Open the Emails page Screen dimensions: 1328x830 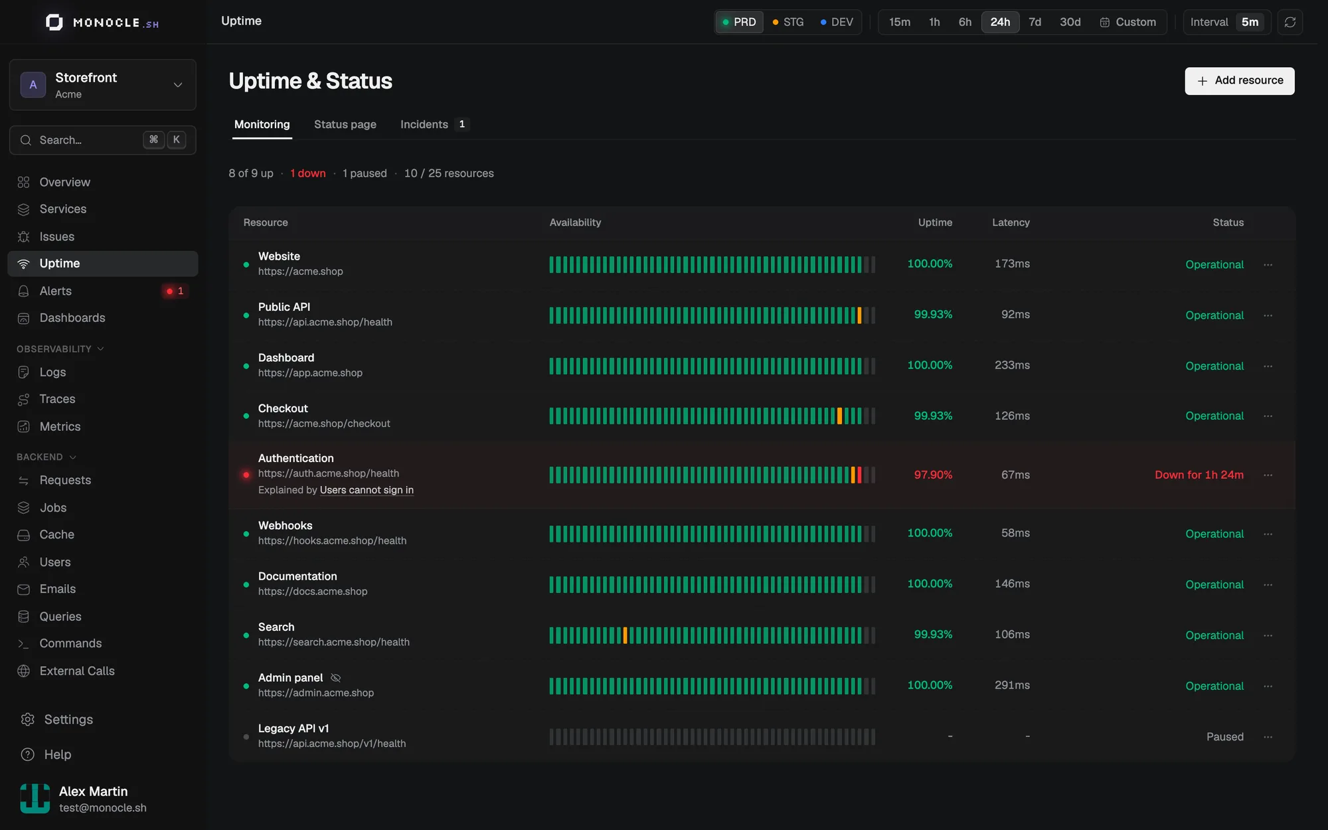(x=103, y=589)
